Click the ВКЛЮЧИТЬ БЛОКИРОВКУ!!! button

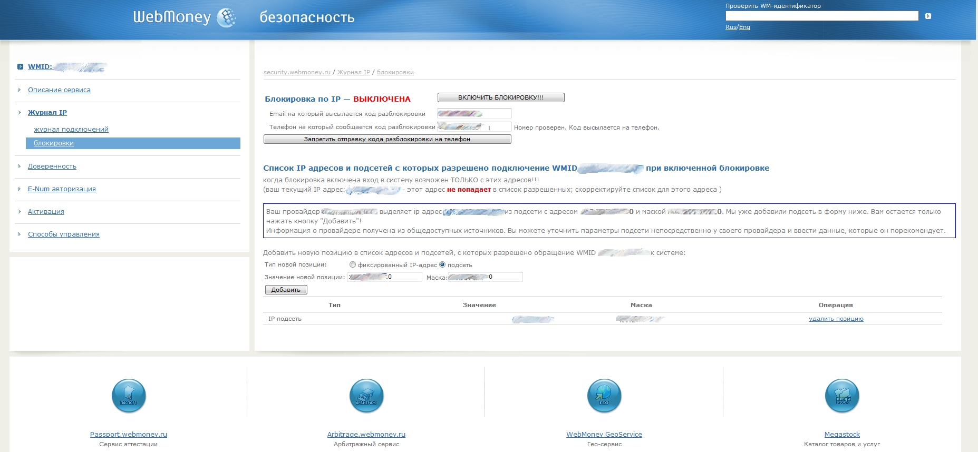coord(501,97)
